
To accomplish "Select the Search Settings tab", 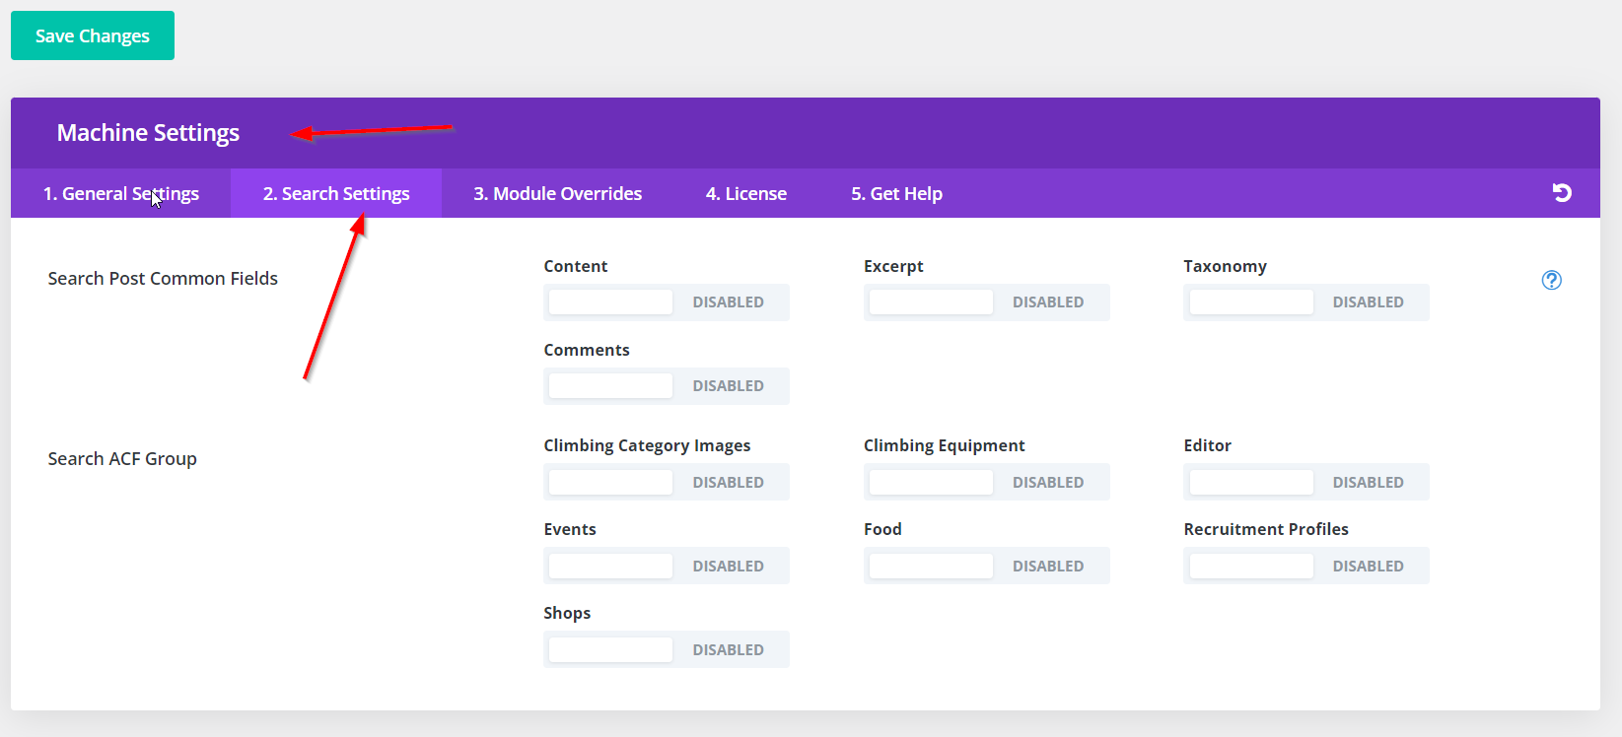I will click(336, 194).
